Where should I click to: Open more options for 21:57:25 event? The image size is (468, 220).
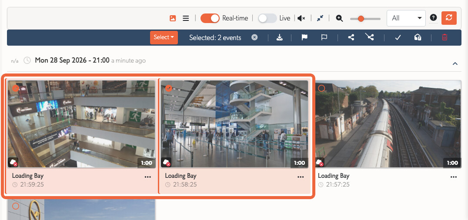[x=454, y=177]
